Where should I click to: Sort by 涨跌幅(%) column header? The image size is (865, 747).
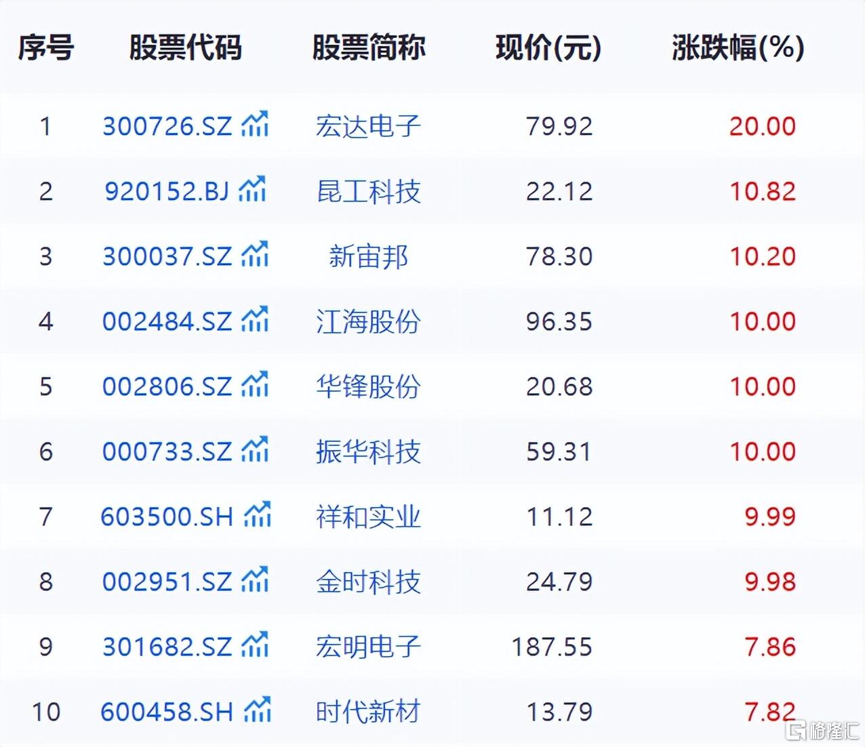coord(738,47)
